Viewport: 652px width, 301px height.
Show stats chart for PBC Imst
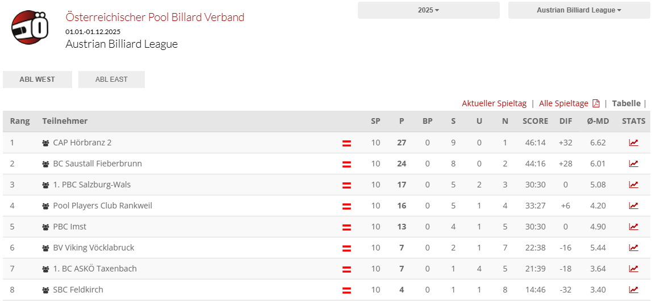[633, 227]
